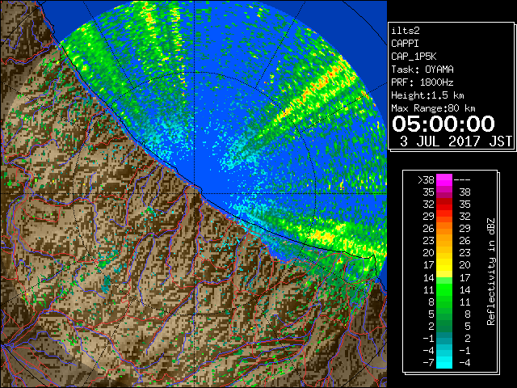The width and height of the screenshot is (517, 388).
Task: Select the date text 3 JUL 2017 JST
Action: coord(456,141)
